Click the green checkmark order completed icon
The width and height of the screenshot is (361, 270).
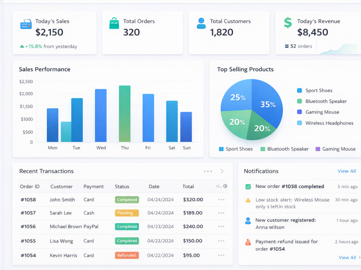point(248,186)
